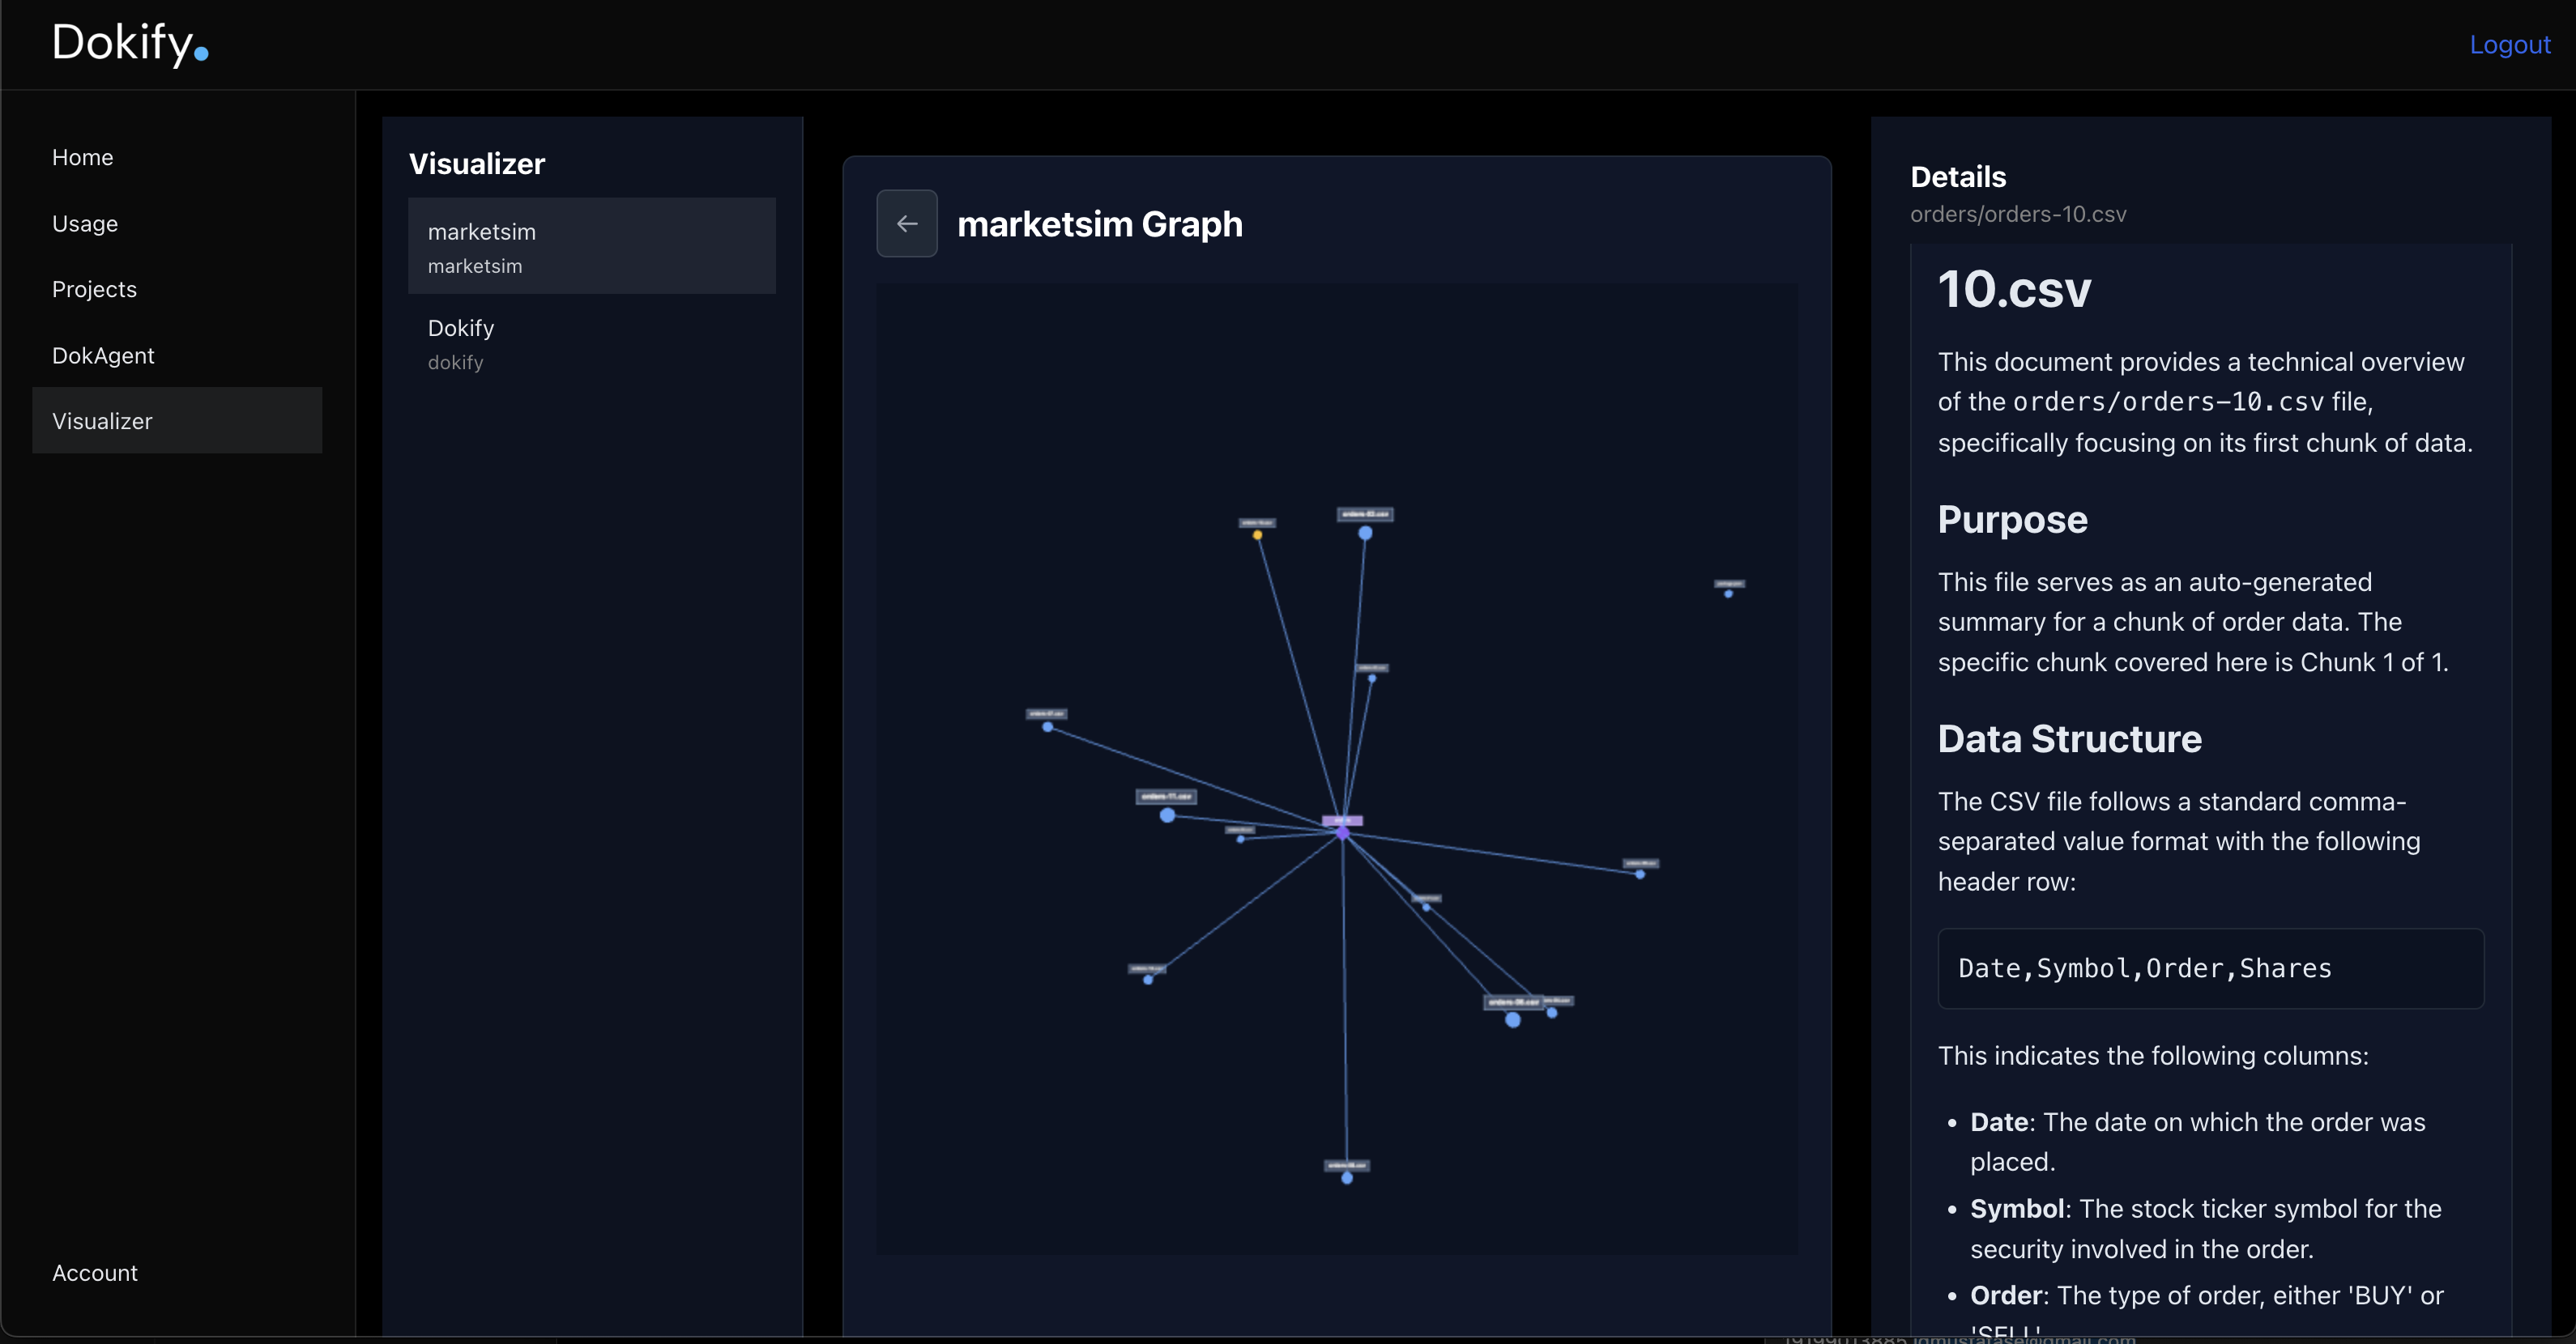Select the marketsim project in Visualizer list
The height and width of the screenshot is (1344, 2576).
coord(591,247)
